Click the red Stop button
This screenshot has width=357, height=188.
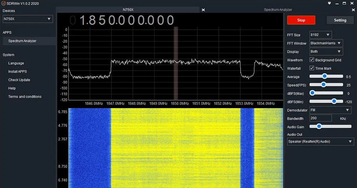301,20
